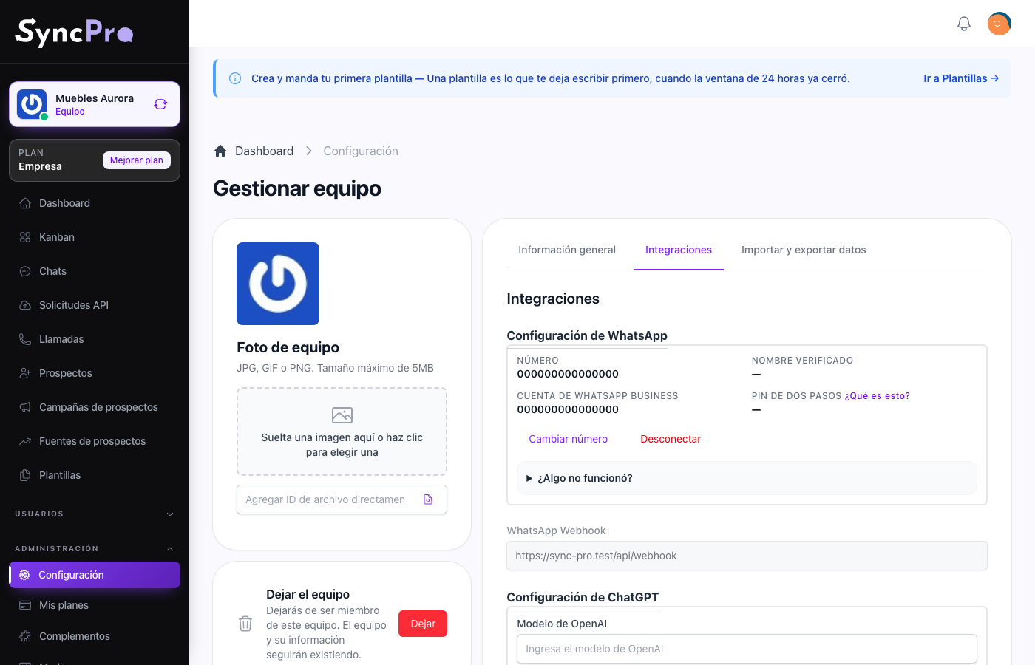The width and height of the screenshot is (1035, 665).
Task: Open the Información general tab
Action: click(567, 250)
